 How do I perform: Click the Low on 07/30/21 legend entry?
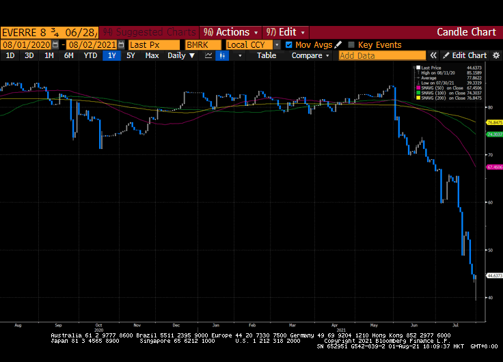449,83
